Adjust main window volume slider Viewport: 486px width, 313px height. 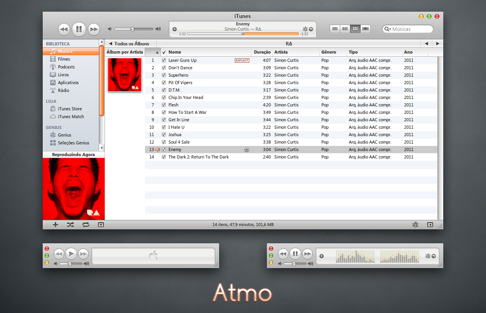pyautogui.click(x=132, y=29)
